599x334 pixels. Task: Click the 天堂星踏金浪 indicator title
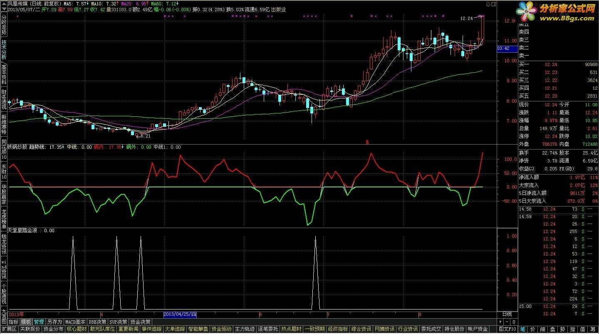click(23, 230)
